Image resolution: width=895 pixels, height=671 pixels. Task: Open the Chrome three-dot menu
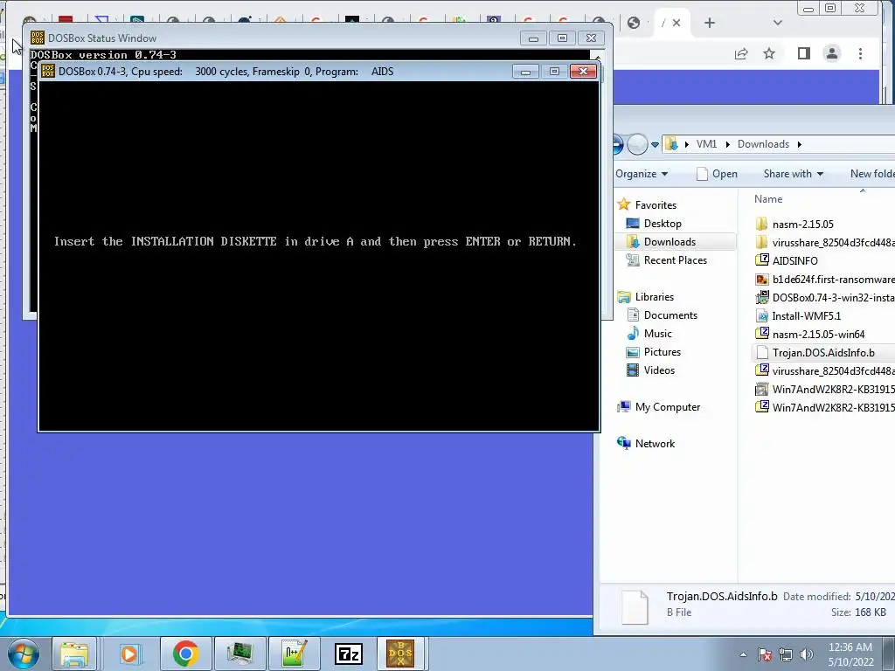click(x=860, y=53)
